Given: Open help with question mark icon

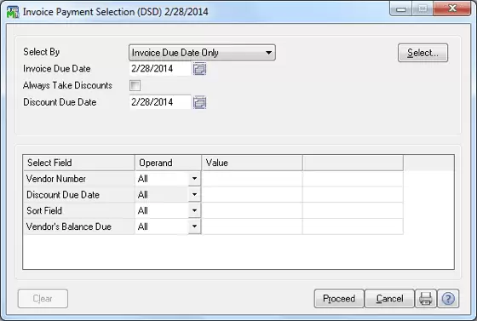Looking at the screenshot, I should click(448, 299).
